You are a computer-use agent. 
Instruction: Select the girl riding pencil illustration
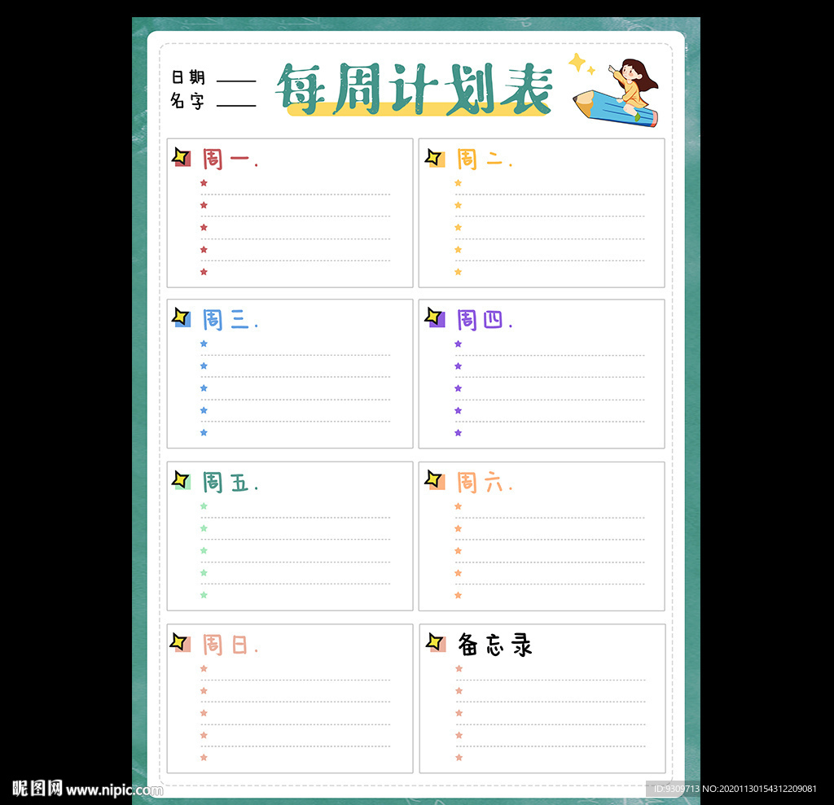pos(621,94)
